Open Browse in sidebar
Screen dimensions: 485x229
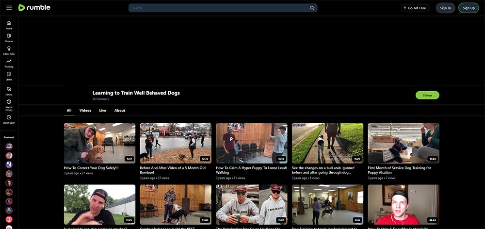pos(9,38)
